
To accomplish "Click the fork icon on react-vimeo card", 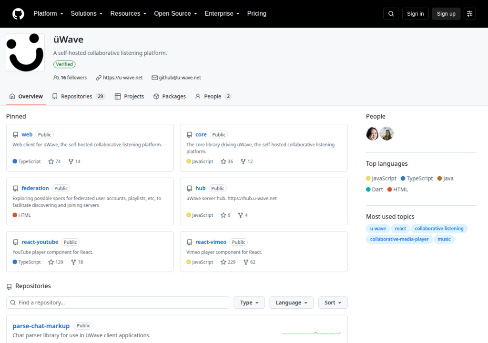I will (x=245, y=262).
